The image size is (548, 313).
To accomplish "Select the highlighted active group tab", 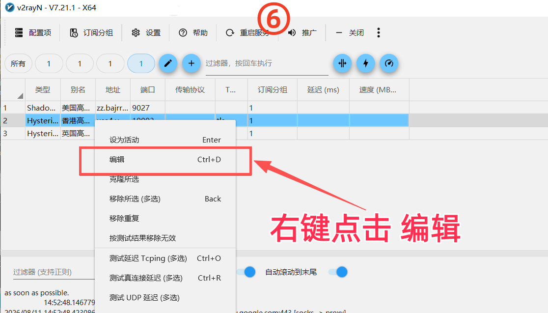I will point(141,64).
